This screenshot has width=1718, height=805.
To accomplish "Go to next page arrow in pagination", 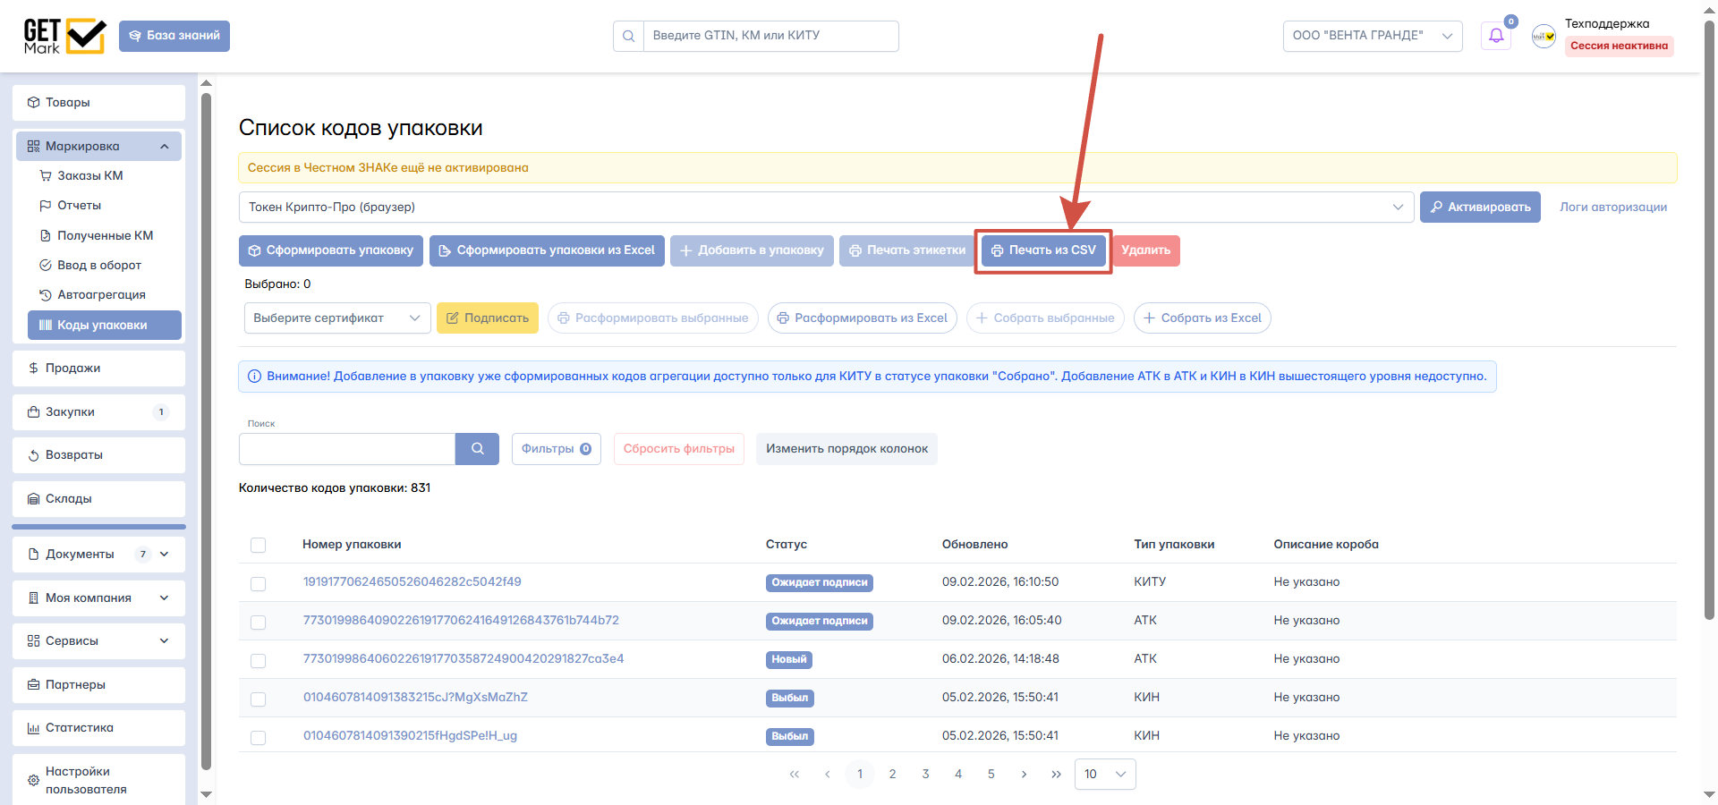I will pyautogui.click(x=1024, y=775).
